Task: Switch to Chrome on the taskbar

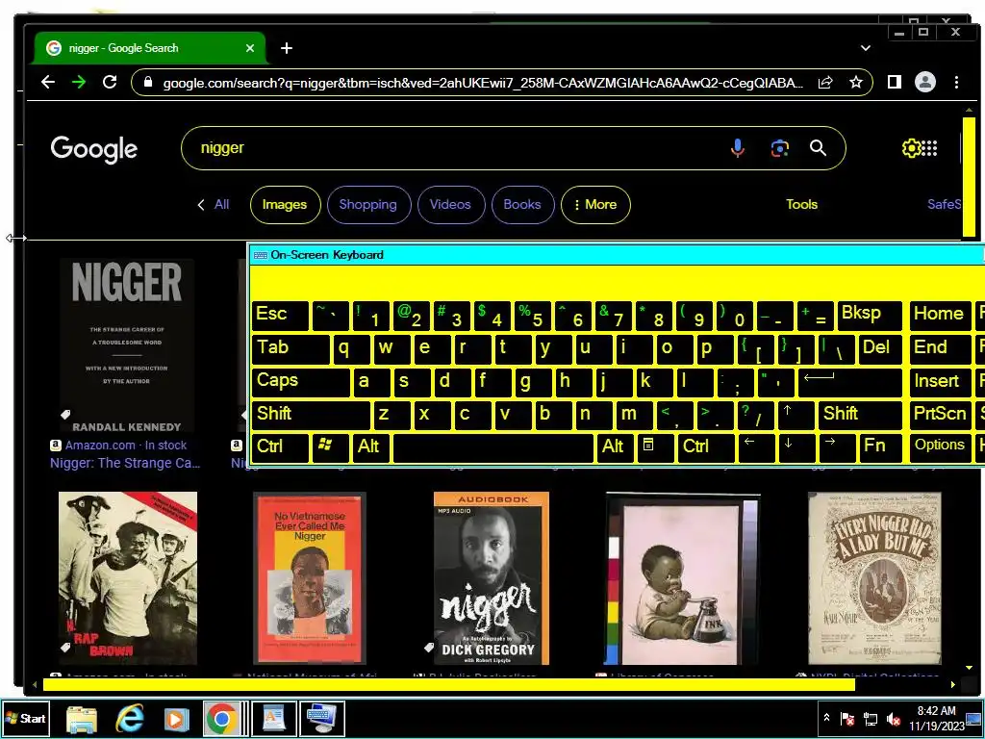Action: point(221,719)
